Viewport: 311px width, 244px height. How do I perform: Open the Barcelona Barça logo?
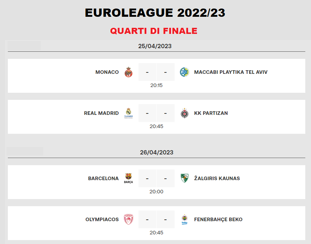point(129,178)
